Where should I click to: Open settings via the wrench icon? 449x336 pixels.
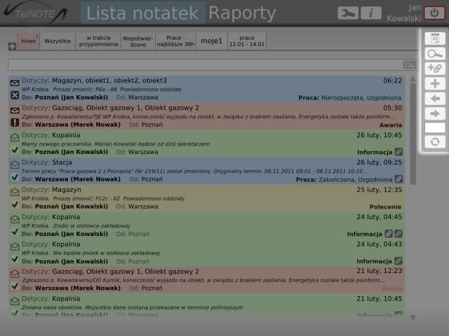point(348,13)
